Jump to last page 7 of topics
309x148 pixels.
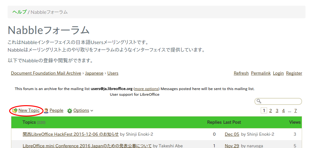click(295, 111)
